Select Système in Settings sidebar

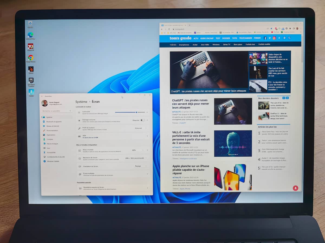click(x=57, y=117)
